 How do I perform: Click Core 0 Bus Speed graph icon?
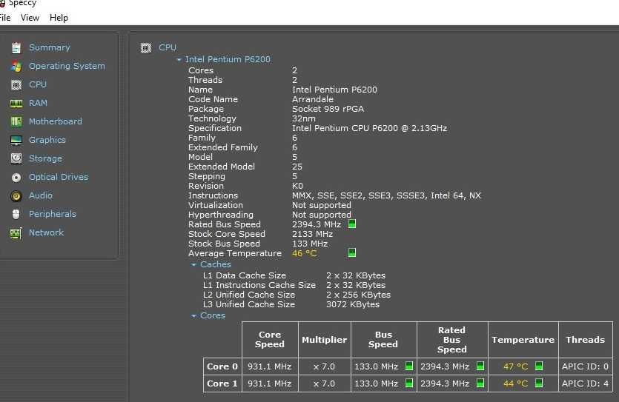coord(409,366)
